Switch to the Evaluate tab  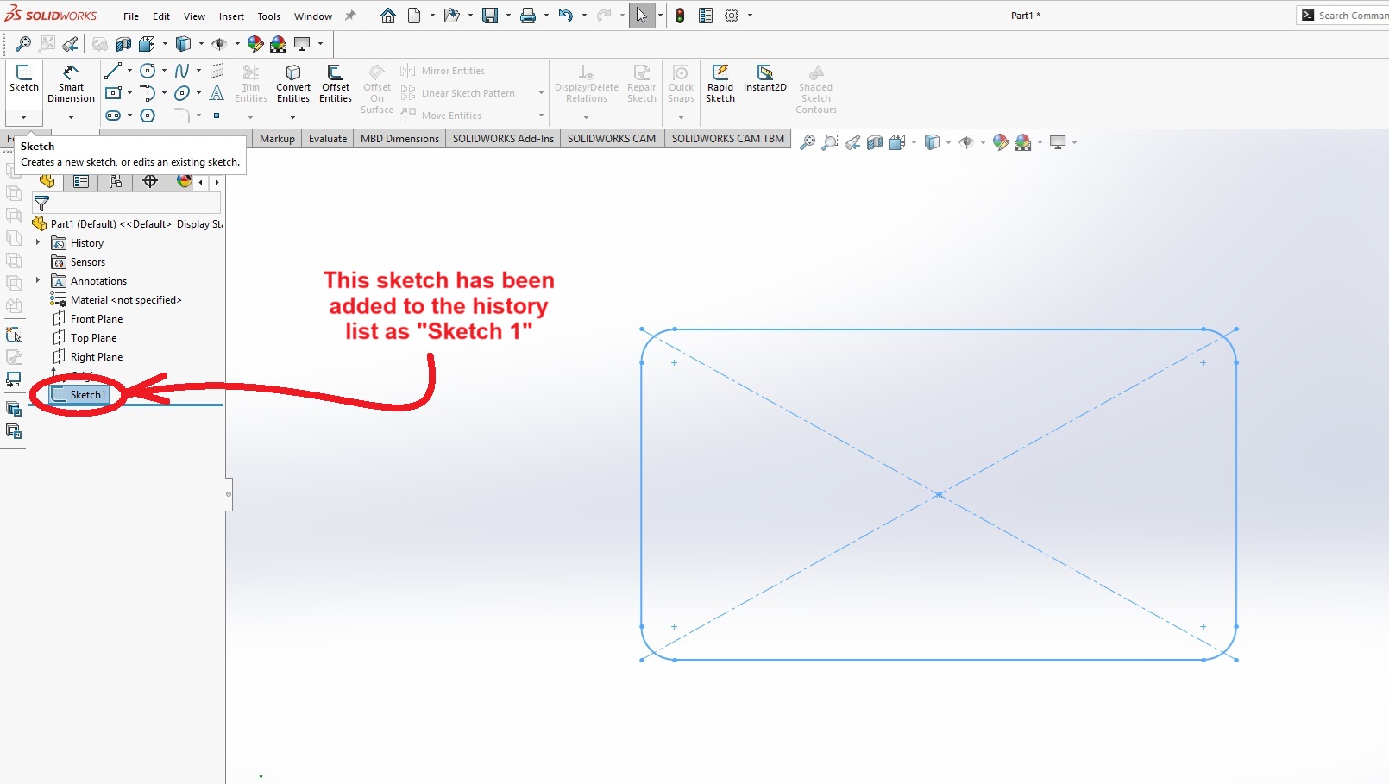328,139
